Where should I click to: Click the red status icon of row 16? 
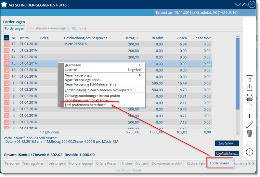(x=6, y=70)
